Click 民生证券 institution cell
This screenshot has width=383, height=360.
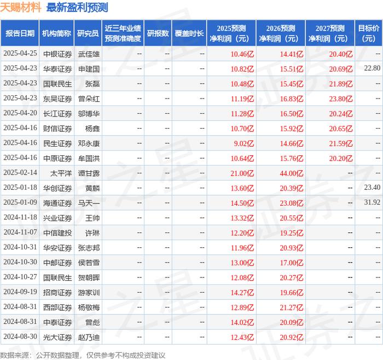coord(57,143)
